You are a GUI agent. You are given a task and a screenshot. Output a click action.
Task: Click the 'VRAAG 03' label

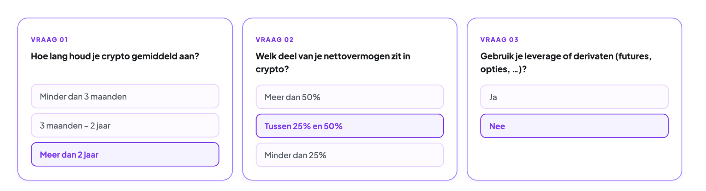coord(499,40)
